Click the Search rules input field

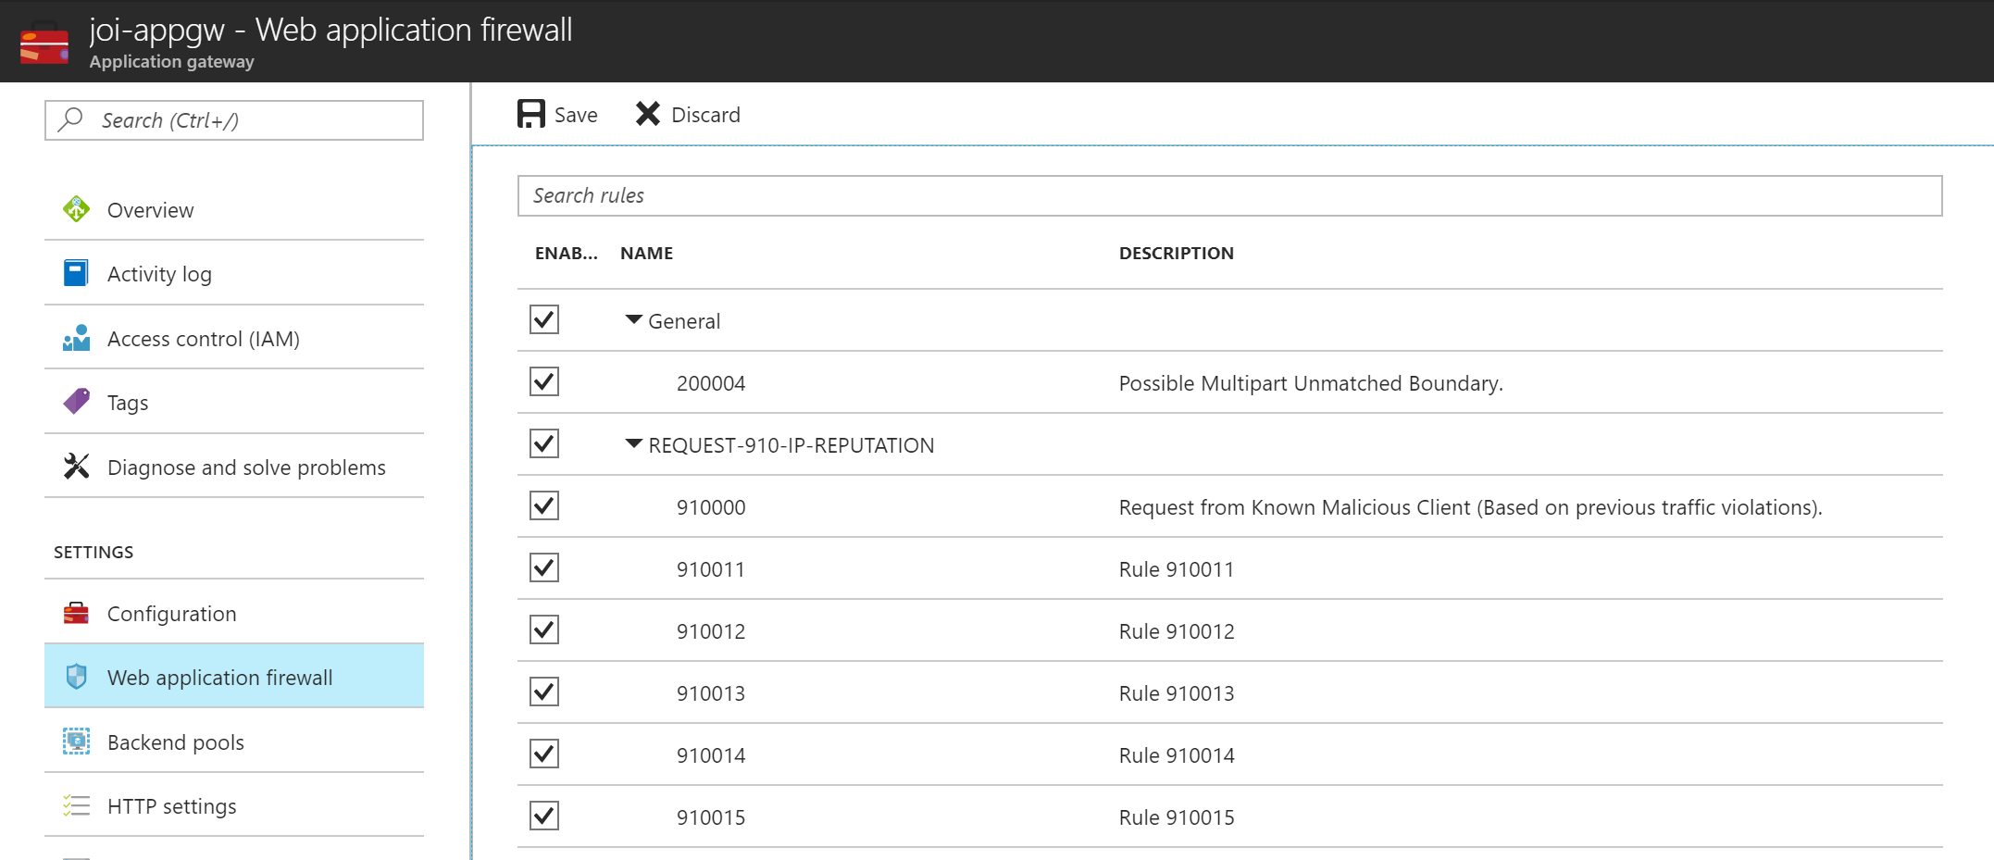point(1229,195)
